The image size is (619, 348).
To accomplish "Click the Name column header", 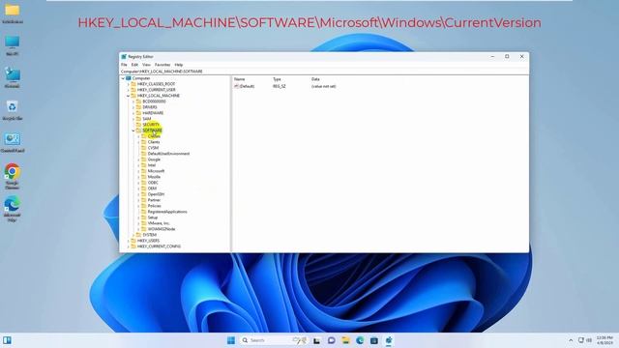I will tap(240, 79).
